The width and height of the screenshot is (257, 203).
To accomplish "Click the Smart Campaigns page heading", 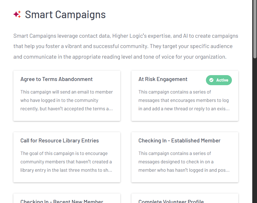I will tap(65, 15).
